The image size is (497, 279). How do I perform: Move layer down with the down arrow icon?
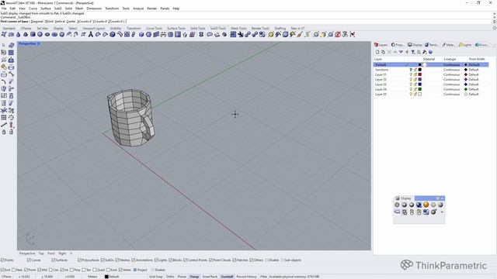(401, 52)
